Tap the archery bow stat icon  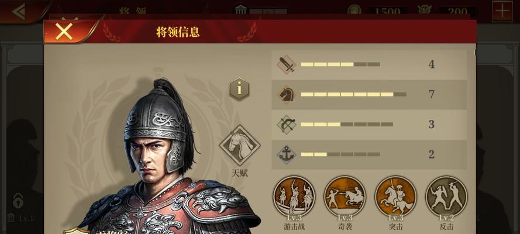(286, 125)
